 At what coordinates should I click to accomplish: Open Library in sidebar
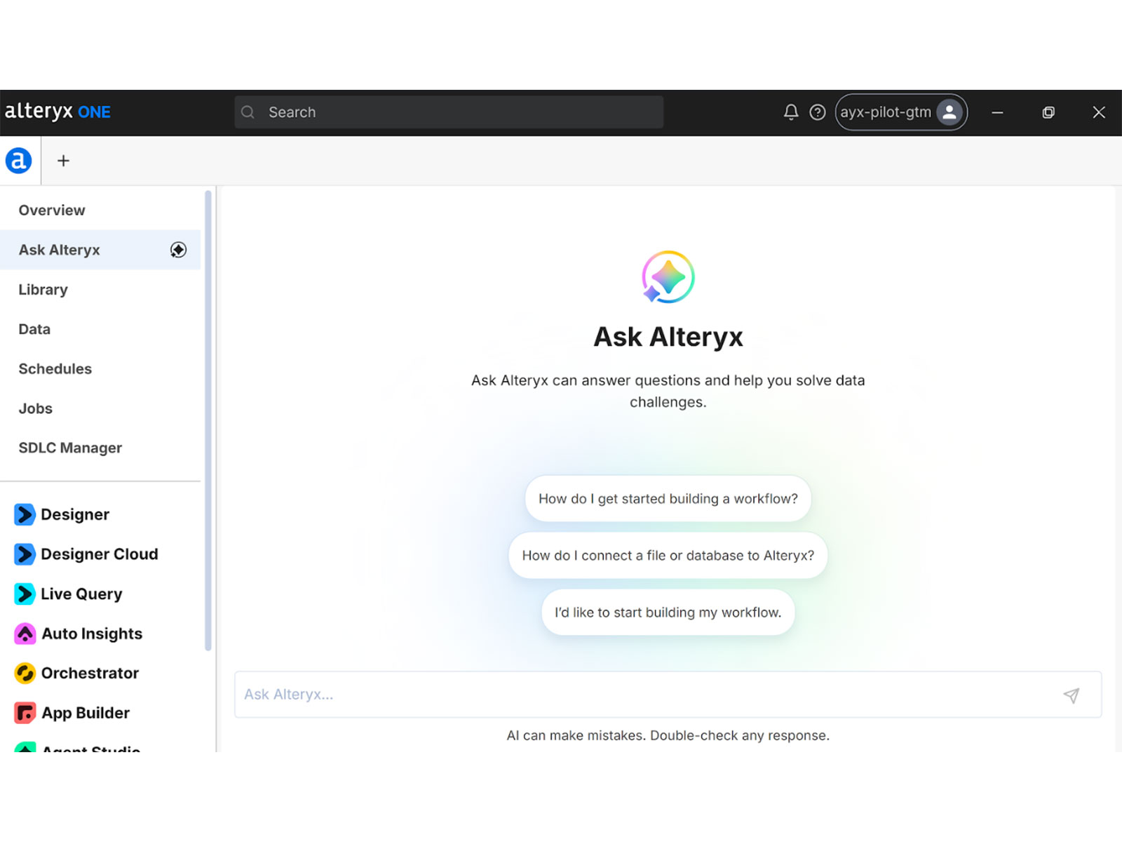click(100, 290)
